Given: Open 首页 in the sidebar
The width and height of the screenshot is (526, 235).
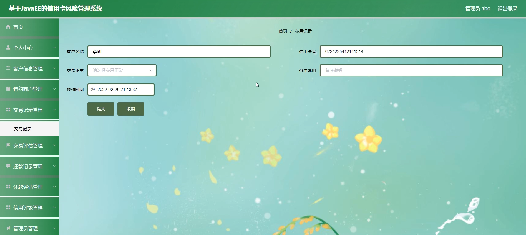Looking at the screenshot, I should pyautogui.click(x=30, y=27).
